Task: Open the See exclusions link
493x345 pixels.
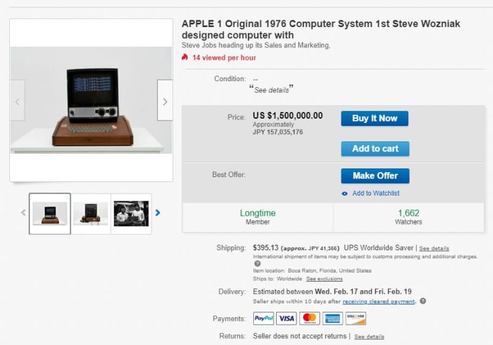Action: click(x=325, y=279)
